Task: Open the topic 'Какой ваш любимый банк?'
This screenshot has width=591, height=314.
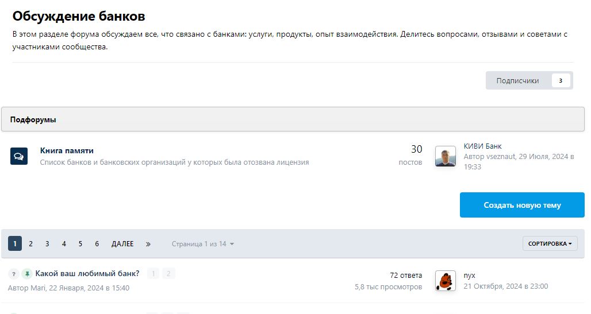Action: click(x=87, y=273)
